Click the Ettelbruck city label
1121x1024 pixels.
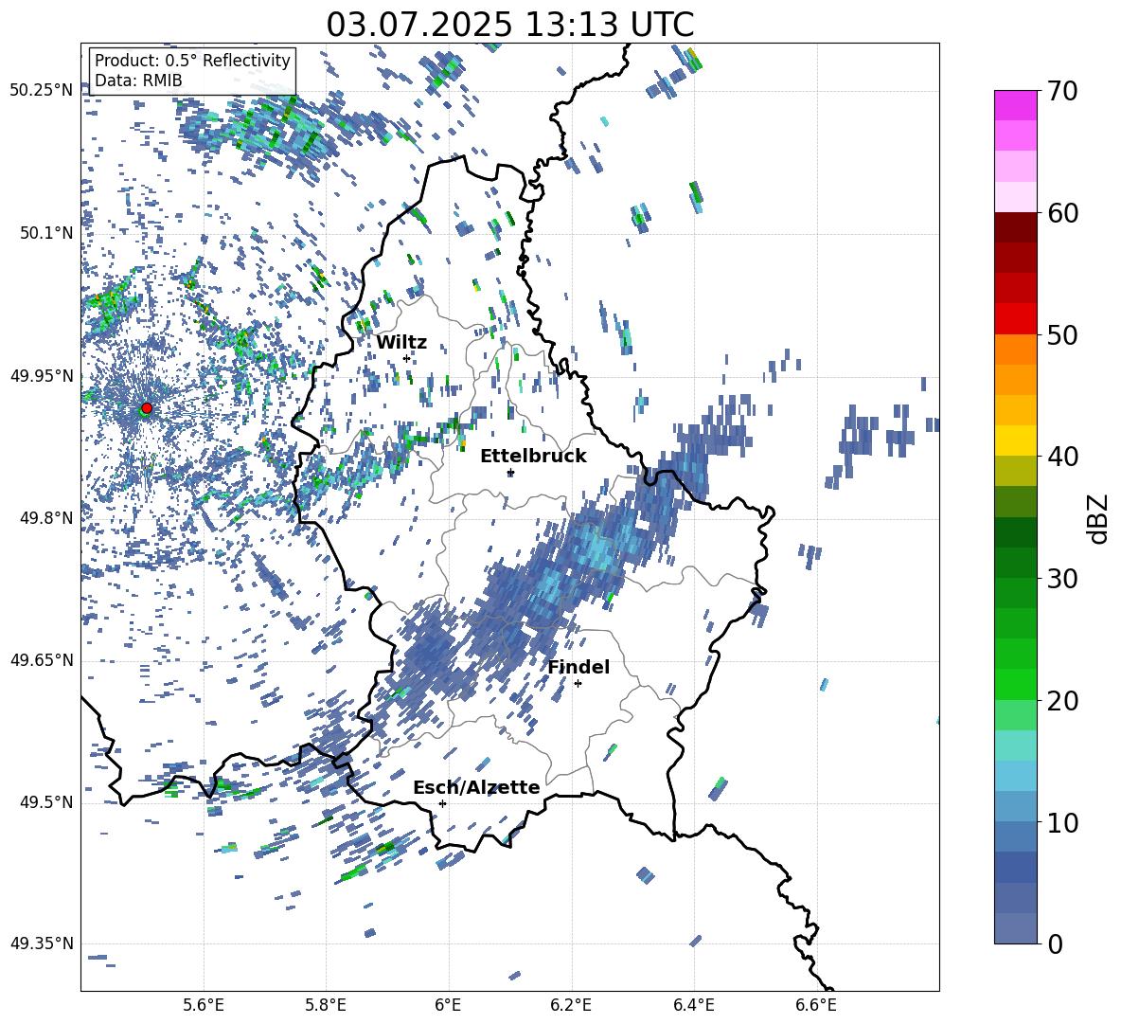[x=533, y=457]
